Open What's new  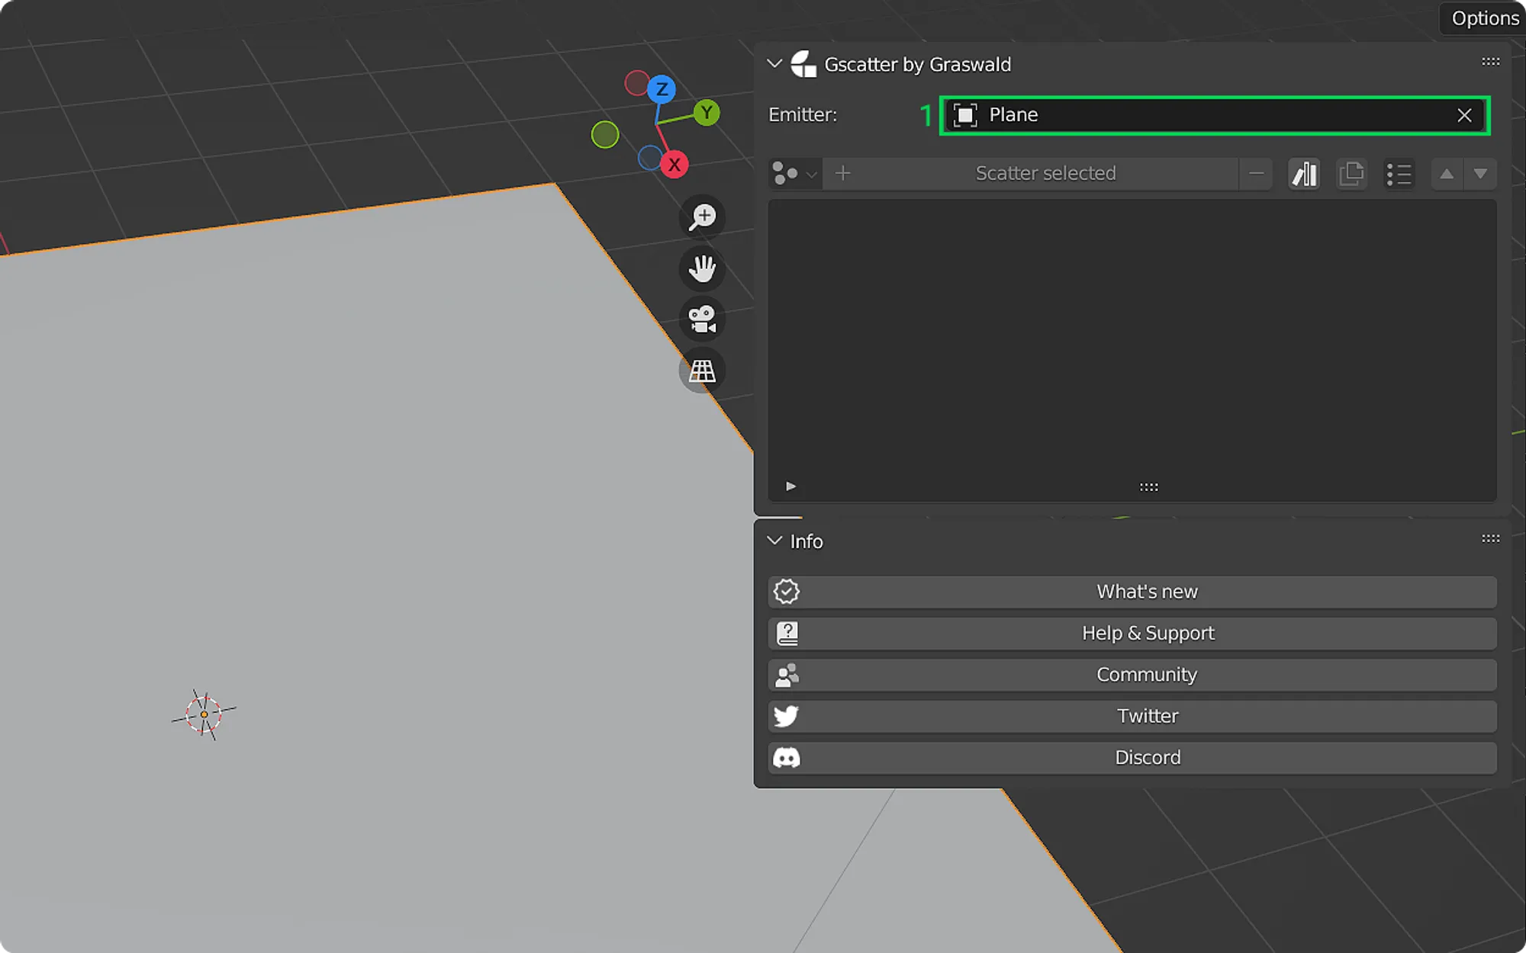(1132, 592)
